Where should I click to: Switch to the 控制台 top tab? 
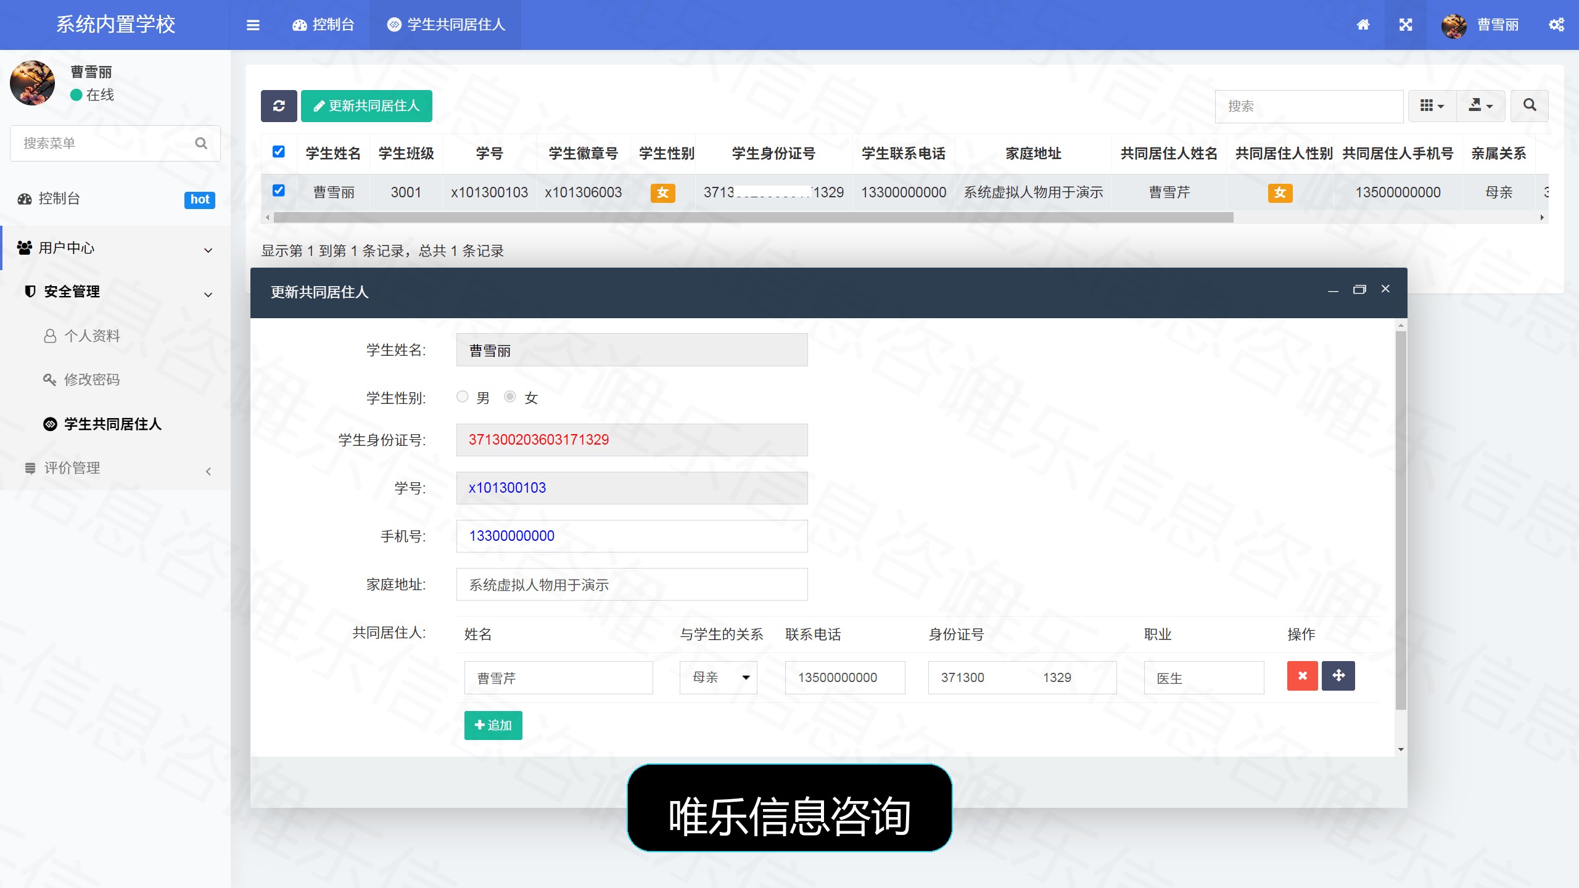pyautogui.click(x=323, y=25)
